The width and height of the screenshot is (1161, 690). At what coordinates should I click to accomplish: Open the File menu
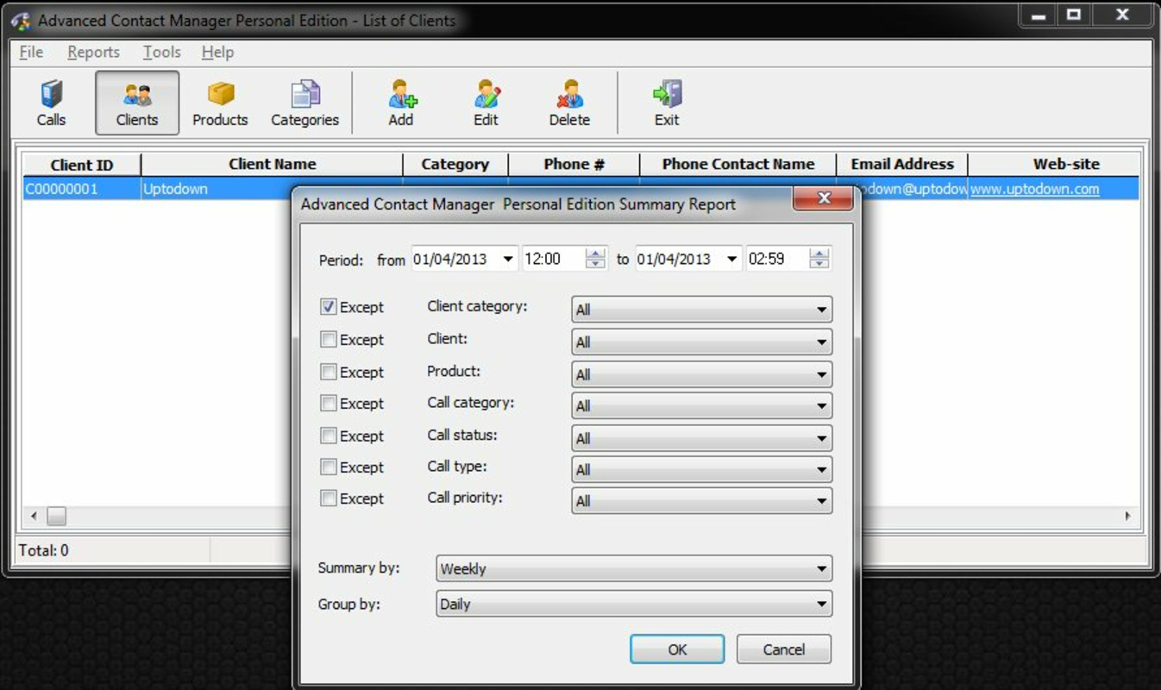[x=31, y=53]
